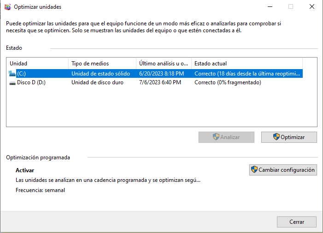The height and width of the screenshot is (233, 323).
Task: Click empty area in the drive list
Action: point(161,108)
